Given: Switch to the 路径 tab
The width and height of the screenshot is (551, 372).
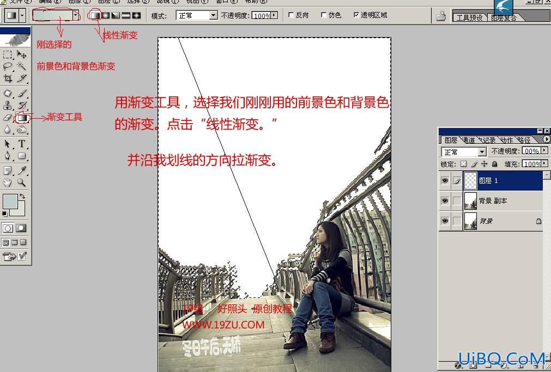Looking at the screenshot, I should [524, 140].
